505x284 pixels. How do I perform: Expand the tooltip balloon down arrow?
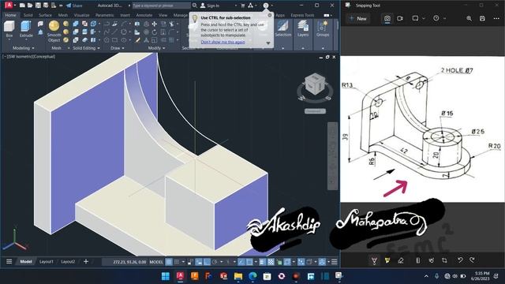click(x=268, y=43)
